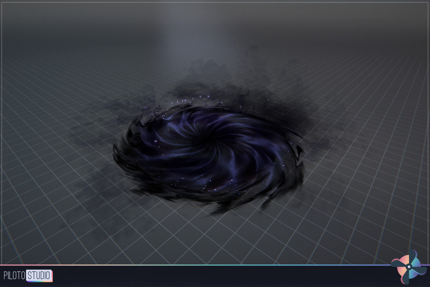This screenshot has height=287, width=430.
Task: Click the PILOTO wordmark text
Action: tap(15, 275)
